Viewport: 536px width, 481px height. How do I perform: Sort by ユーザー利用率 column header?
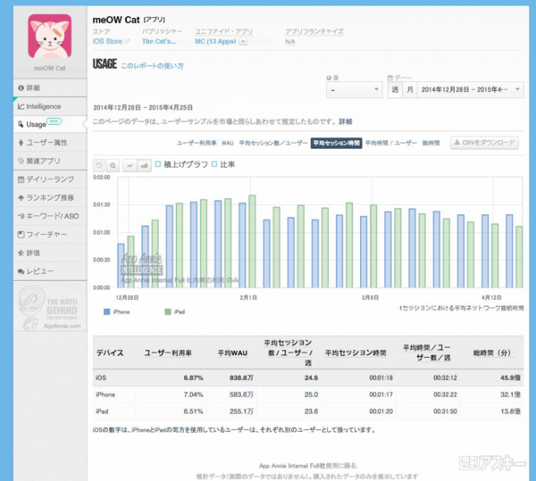pyautogui.click(x=168, y=352)
